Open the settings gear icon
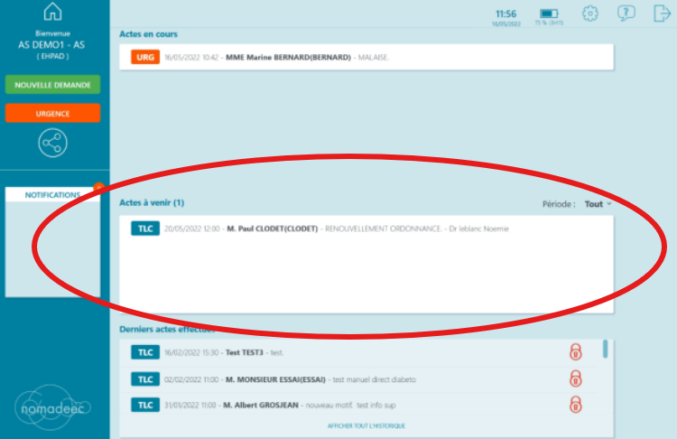 click(x=589, y=14)
